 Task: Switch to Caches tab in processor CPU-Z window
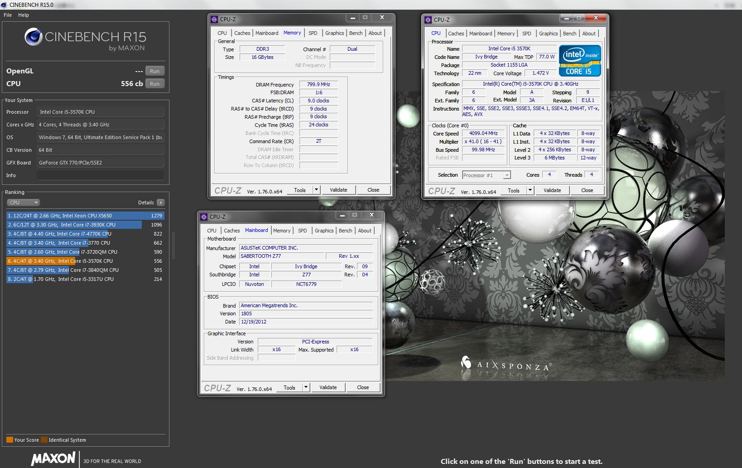point(456,34)
